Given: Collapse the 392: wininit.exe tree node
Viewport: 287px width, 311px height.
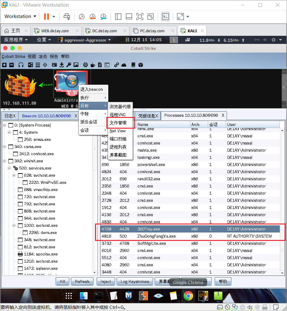Looking at the screenshot, I should (x=4, y=161).
